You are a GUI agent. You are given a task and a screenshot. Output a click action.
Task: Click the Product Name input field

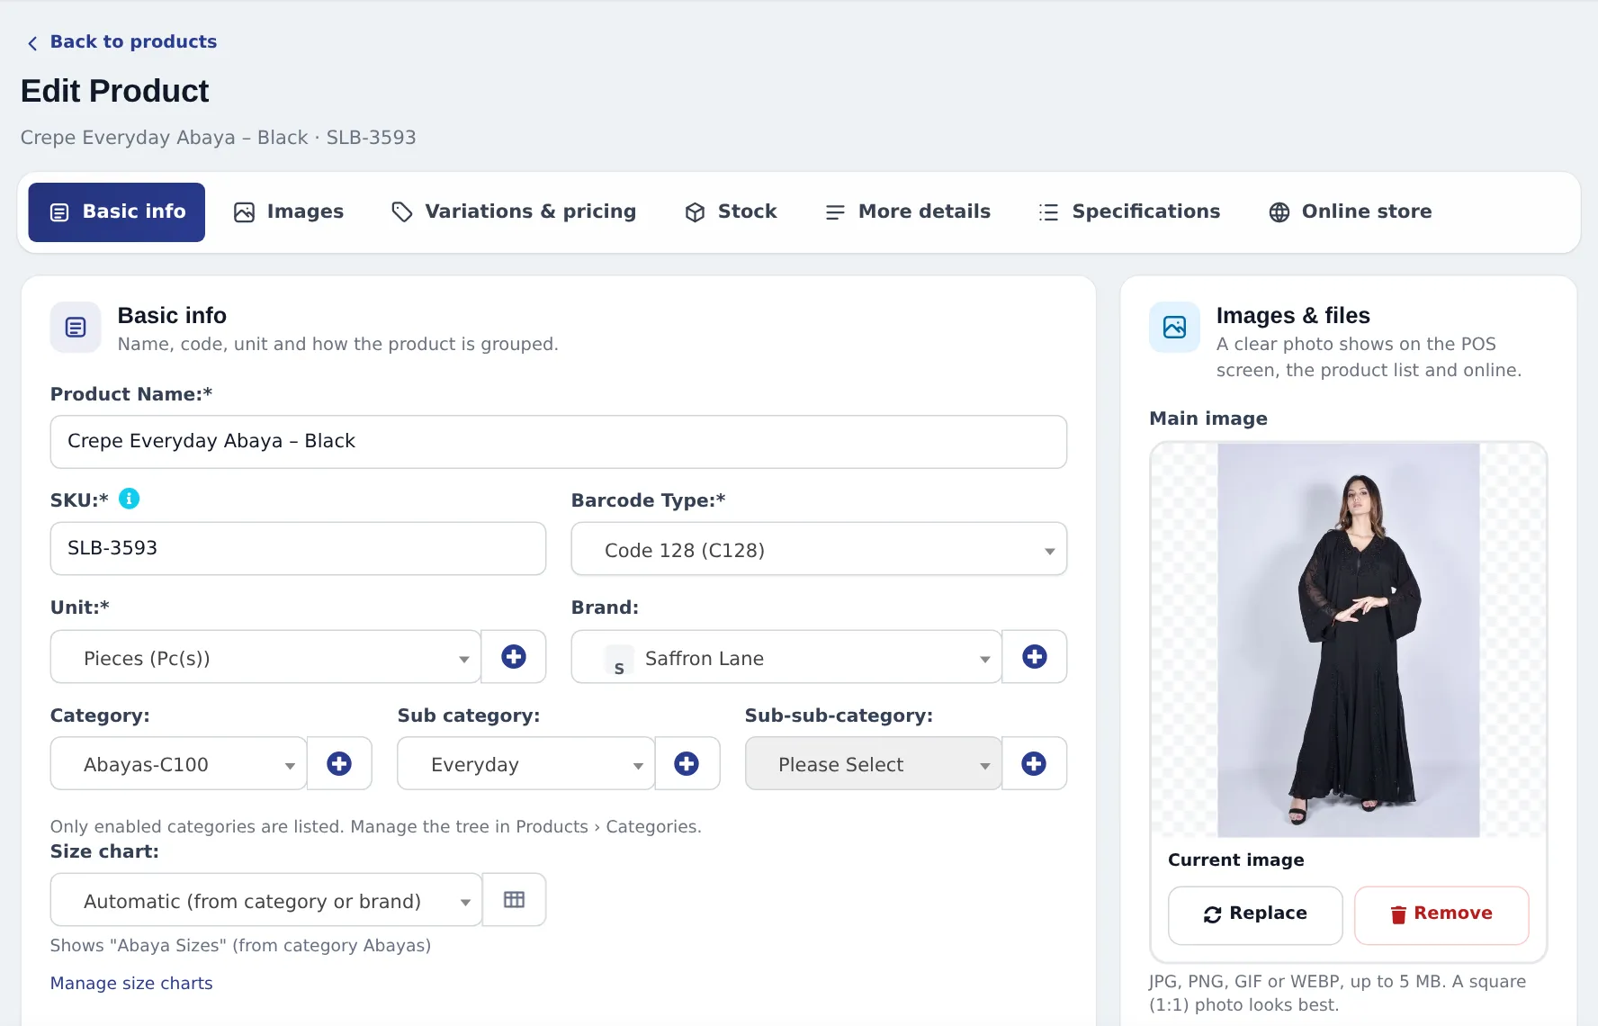559,442
